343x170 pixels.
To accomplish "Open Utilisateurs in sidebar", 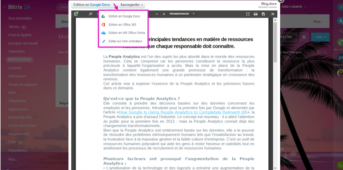I will [x=17, y=76].
